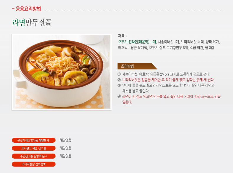Click the circled number 2 step marker
The width and height of the screenshot is (233, 173).
click(119, 80)
